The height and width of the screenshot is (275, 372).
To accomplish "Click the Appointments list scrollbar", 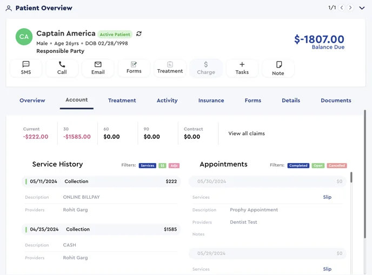I will click(x=351, y=177).
